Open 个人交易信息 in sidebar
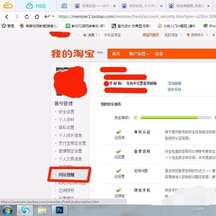The width and height of the screenshot is (216, 216). pyautogui.click(x=70, y=159)
